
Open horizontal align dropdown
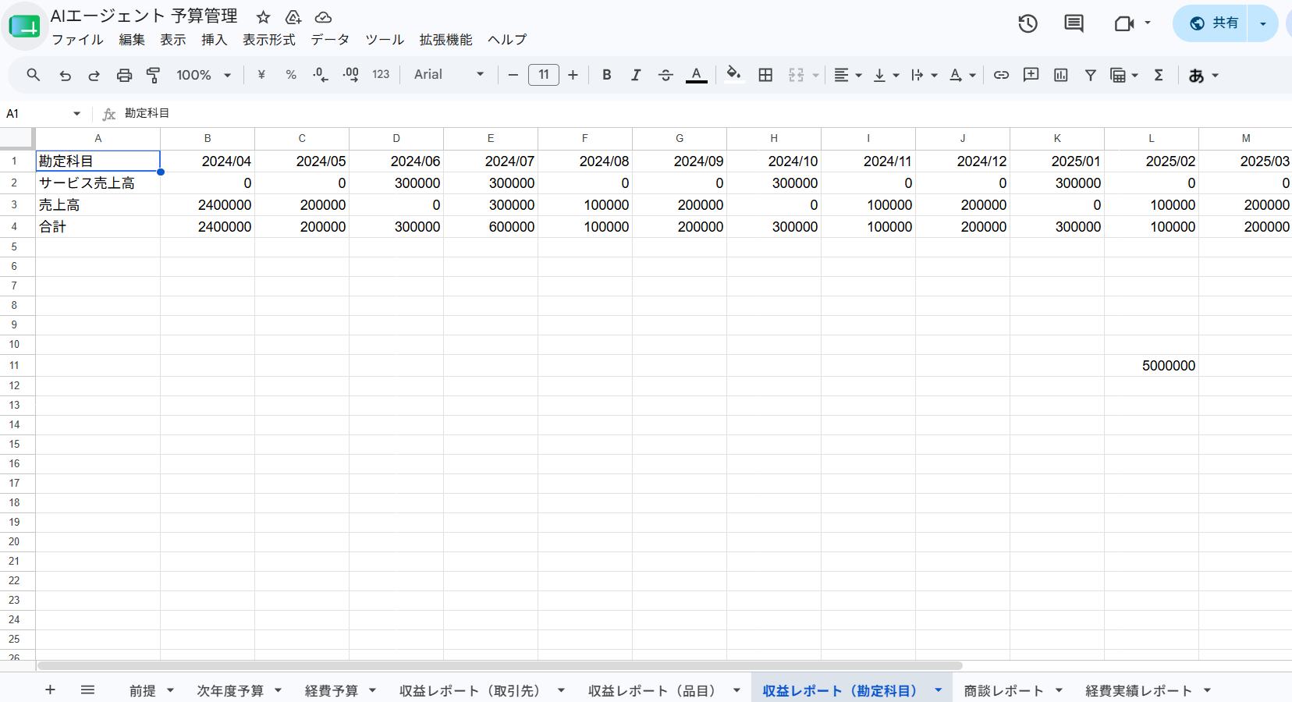tap(847, 75)
